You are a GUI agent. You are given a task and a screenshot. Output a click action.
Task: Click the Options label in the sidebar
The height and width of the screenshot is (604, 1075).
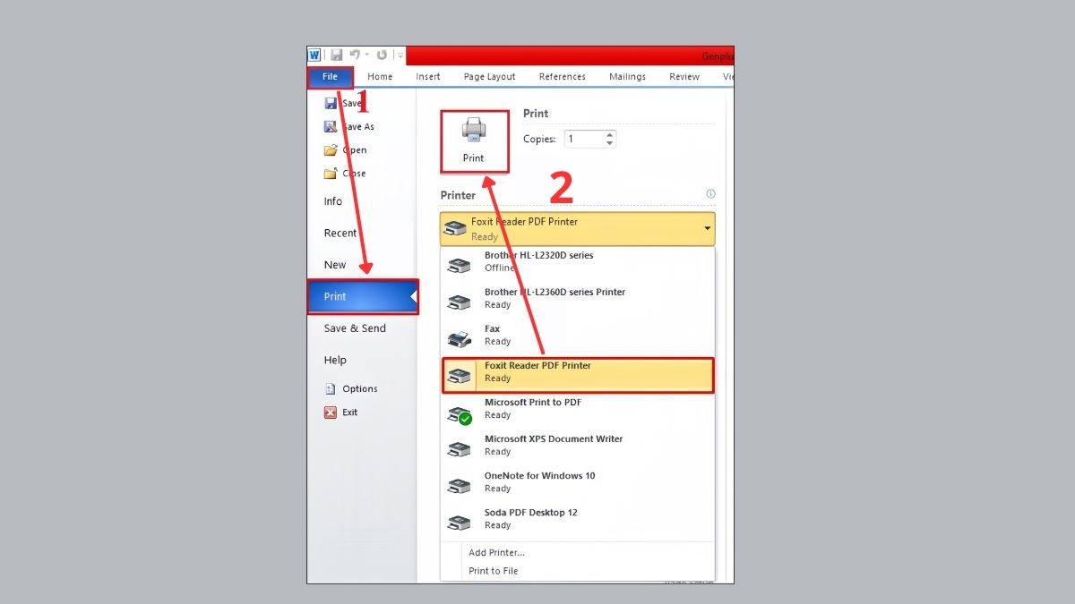[x=360, y=389]
